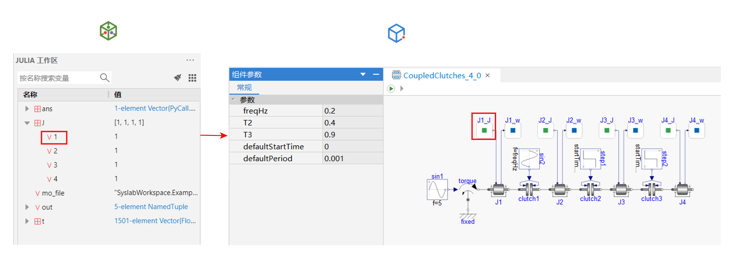Select the step1 block in diagram
This screenshot has height=274, width=730.
click(x=591, y=159)
